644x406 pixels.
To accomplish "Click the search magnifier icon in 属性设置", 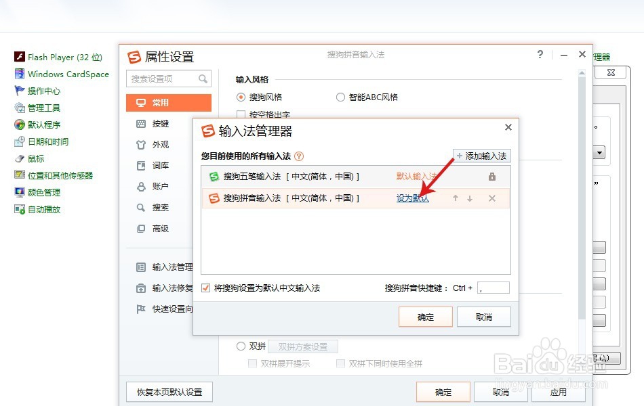I will [203, 78].
